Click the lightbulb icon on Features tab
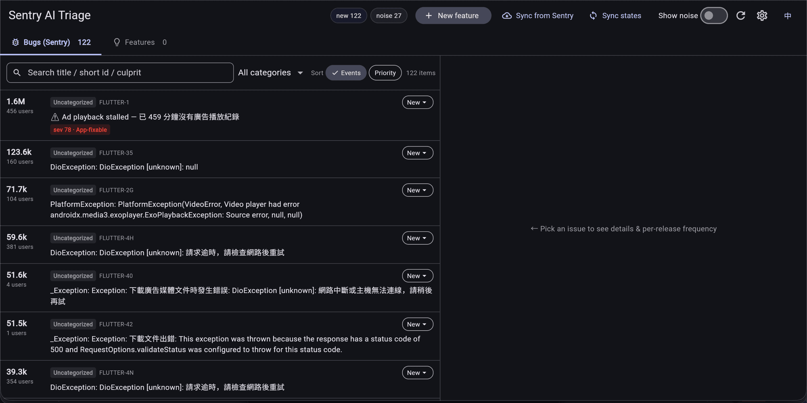Screen dimensions: 807x403 point(117,42)
